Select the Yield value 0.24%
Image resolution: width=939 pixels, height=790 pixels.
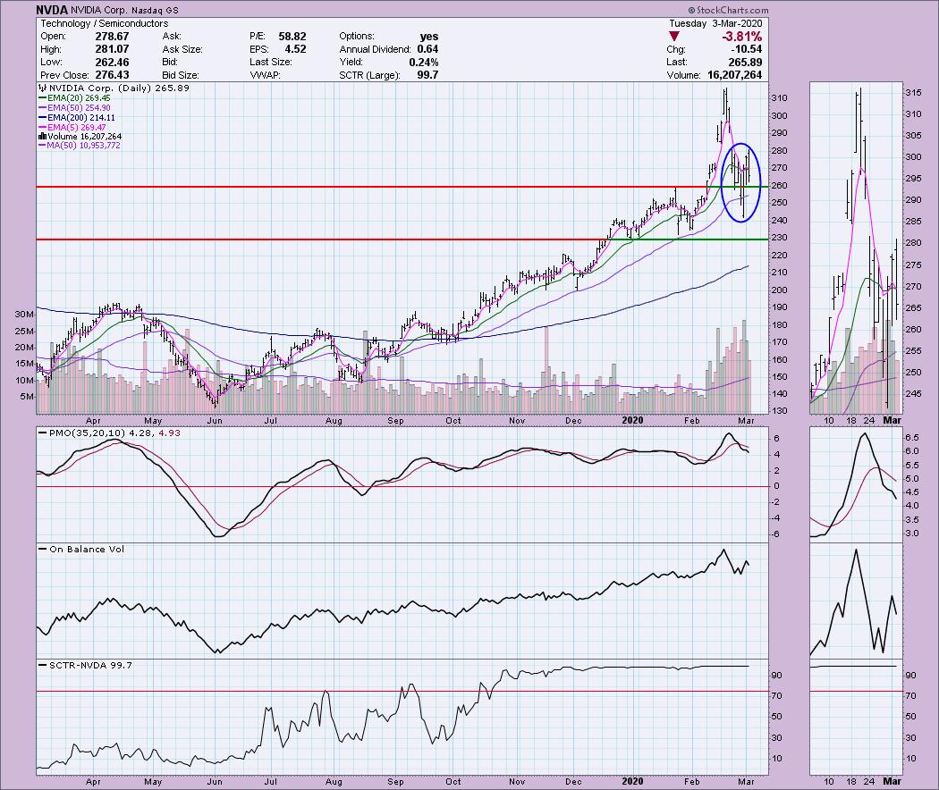(x=424, y=63)
